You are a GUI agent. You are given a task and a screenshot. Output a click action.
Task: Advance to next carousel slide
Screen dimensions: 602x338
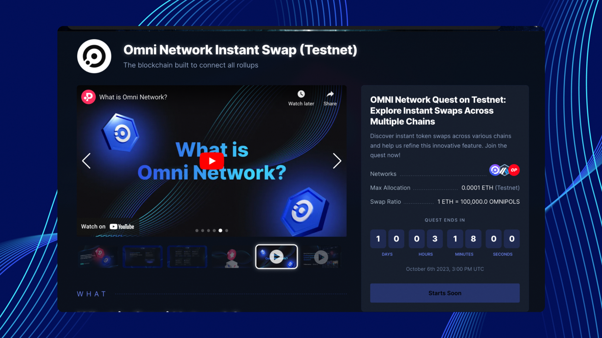point(337,161)
